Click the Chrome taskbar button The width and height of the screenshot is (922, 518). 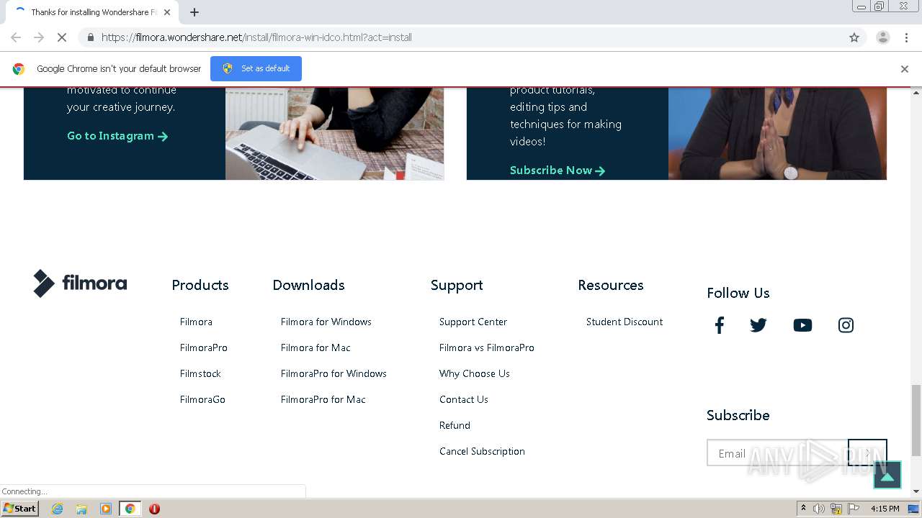point(130,509)
